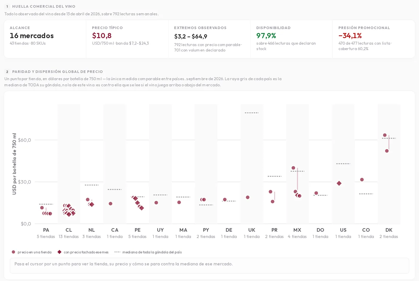This screenshot has height=281, width=419.
Task: Click the '$60,0' axis tick label
Action: (x=25, y=140)
